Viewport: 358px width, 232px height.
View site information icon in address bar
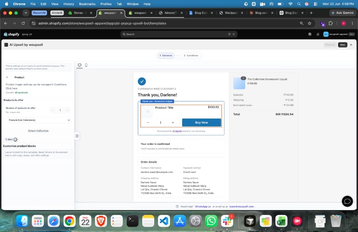click(34, 23)
